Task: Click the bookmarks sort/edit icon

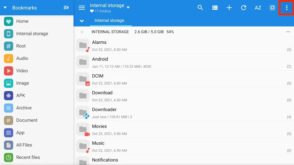Action: [66, 8]
